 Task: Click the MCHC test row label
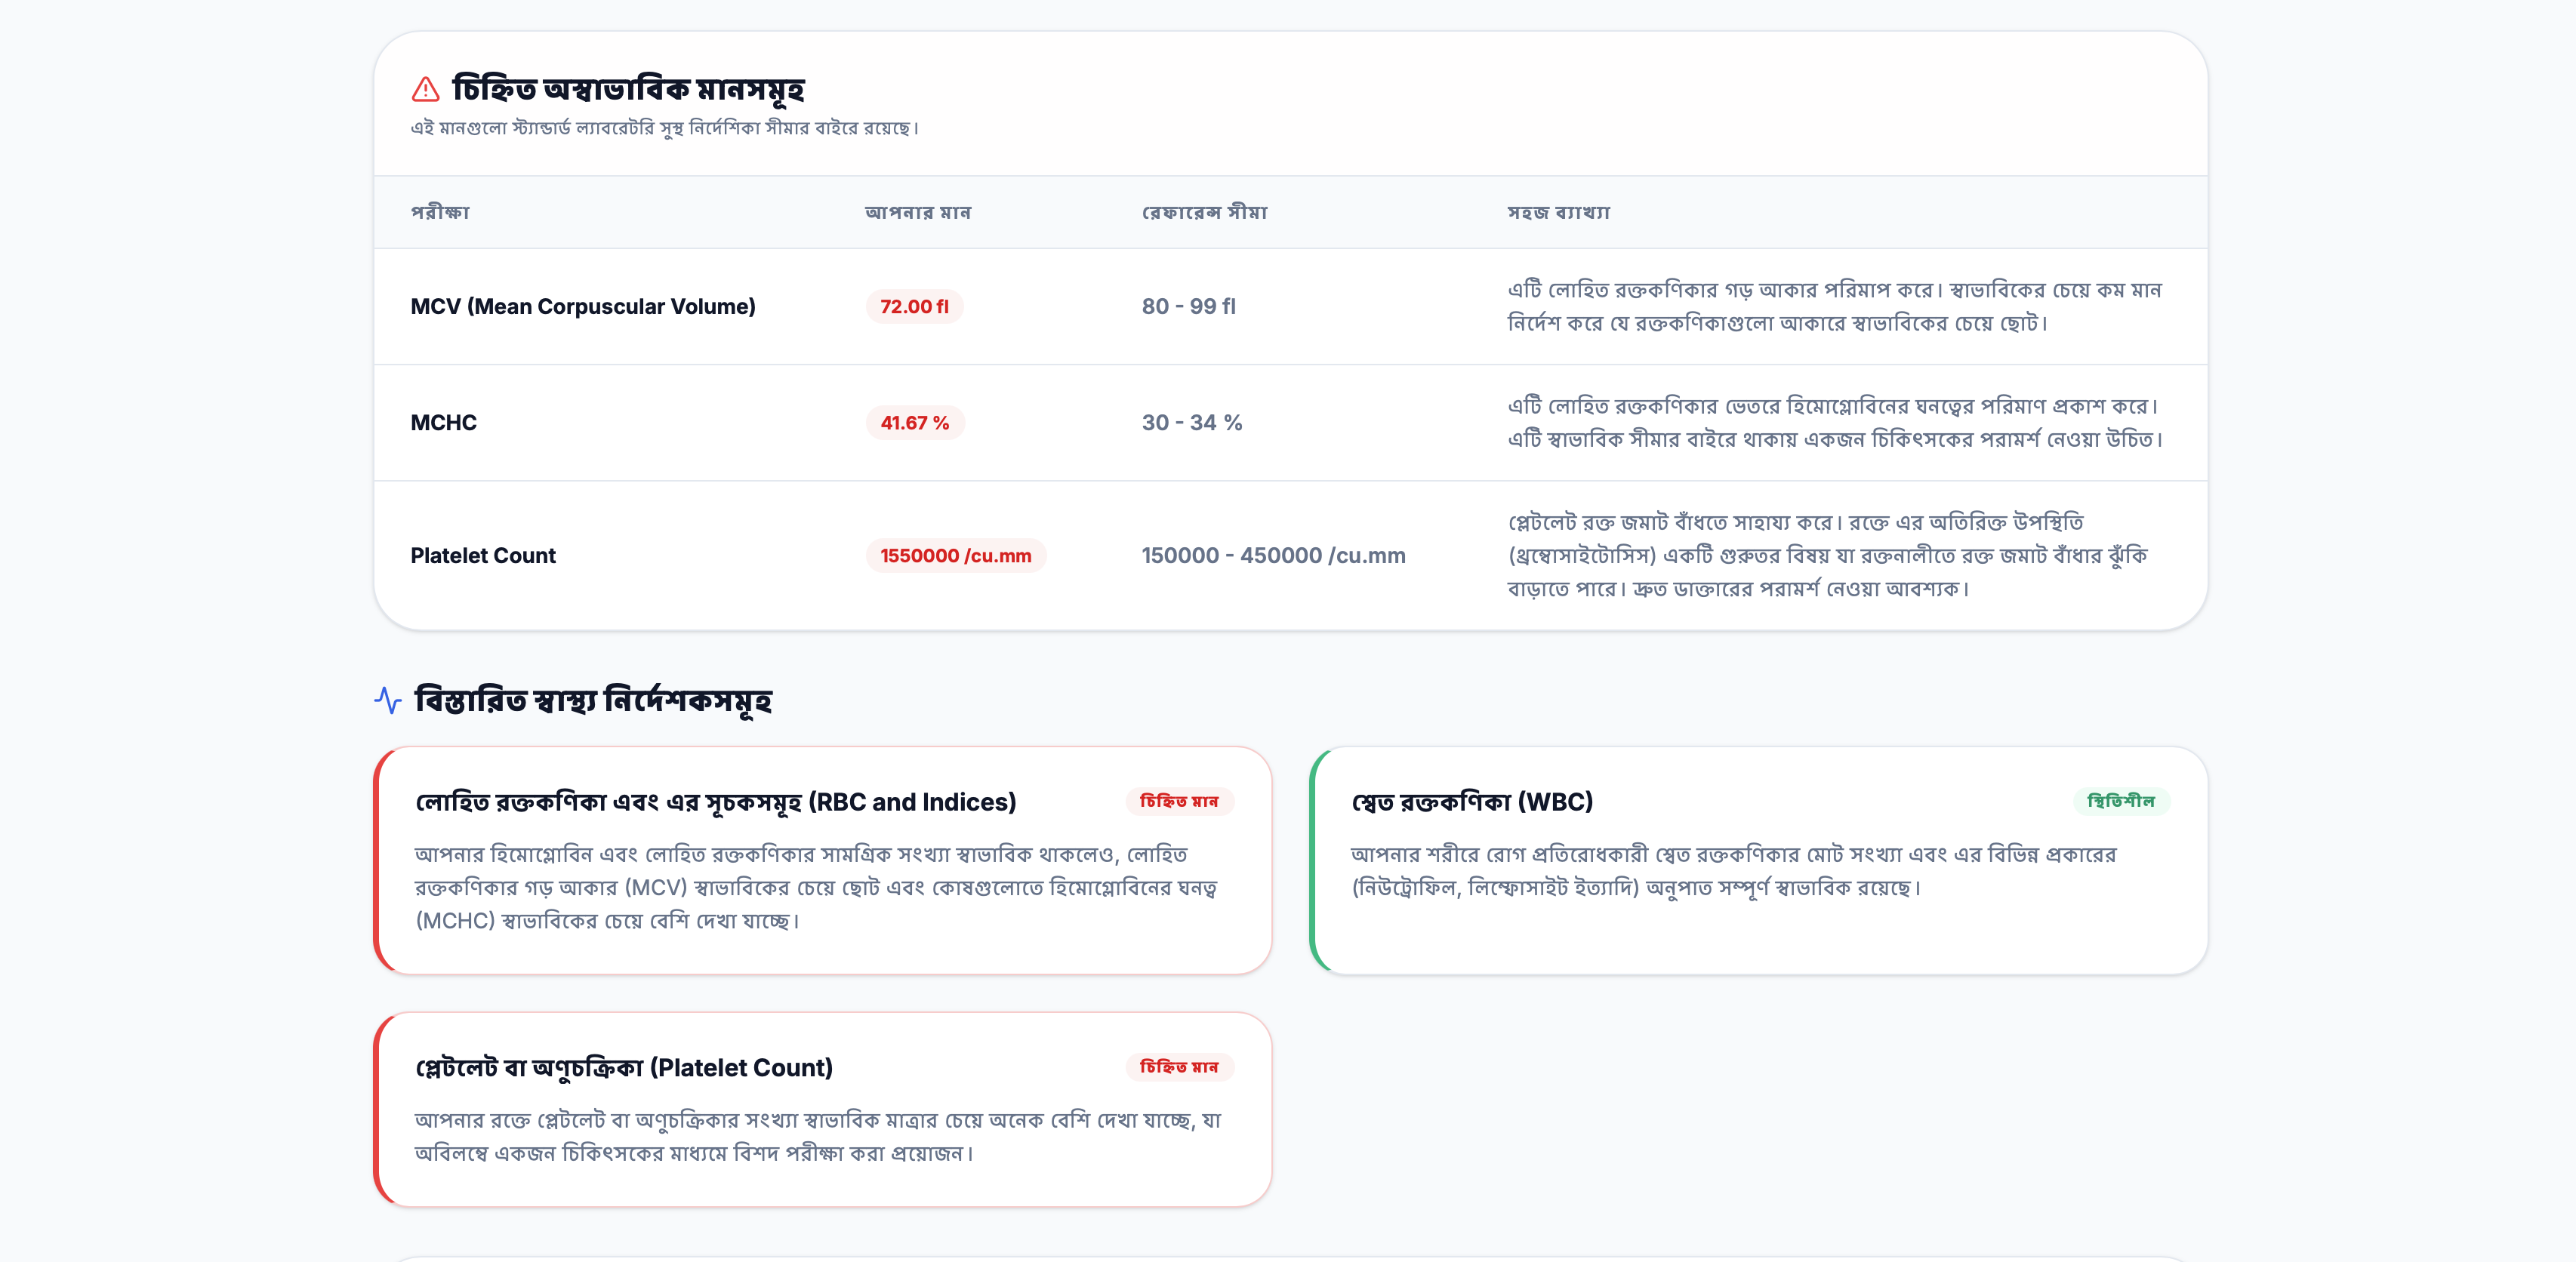[x=444, y=422]
